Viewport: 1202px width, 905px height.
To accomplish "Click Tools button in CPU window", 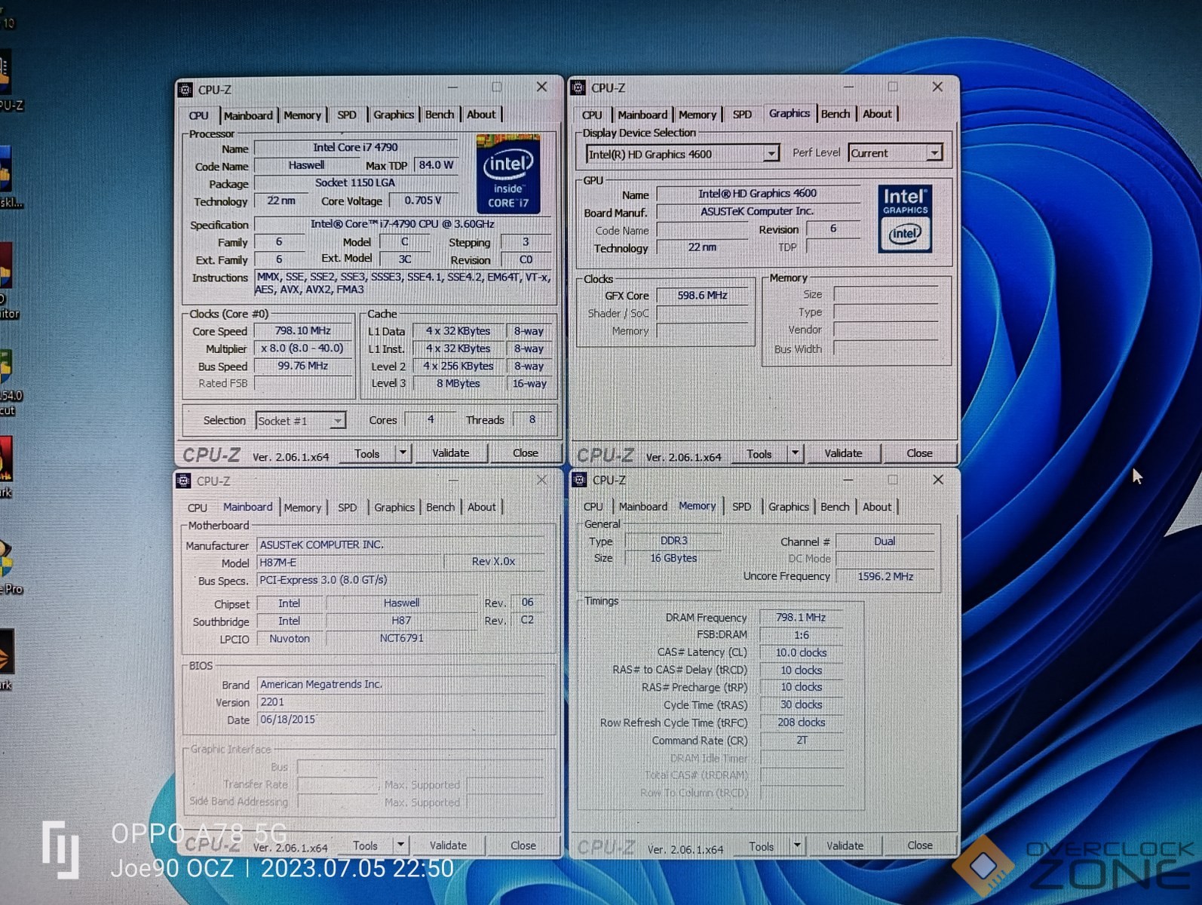I will (x=367, y=453).
